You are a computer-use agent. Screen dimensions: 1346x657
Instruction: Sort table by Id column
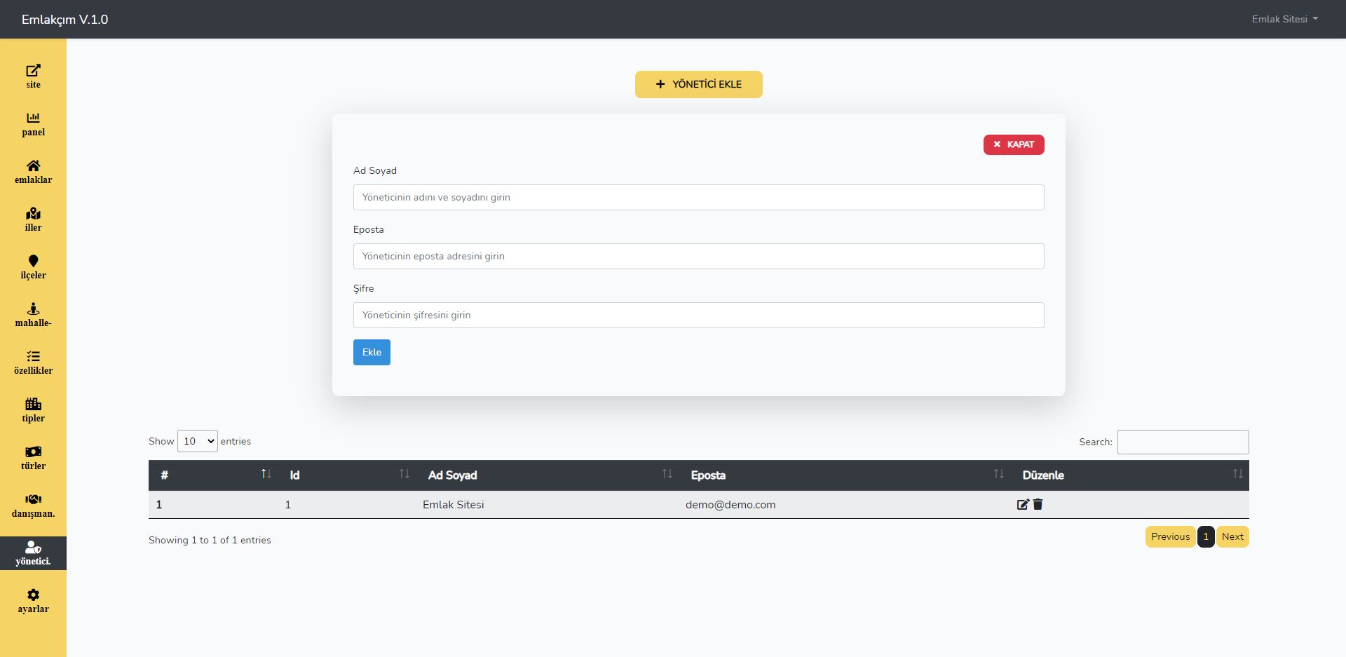point(348,475)
